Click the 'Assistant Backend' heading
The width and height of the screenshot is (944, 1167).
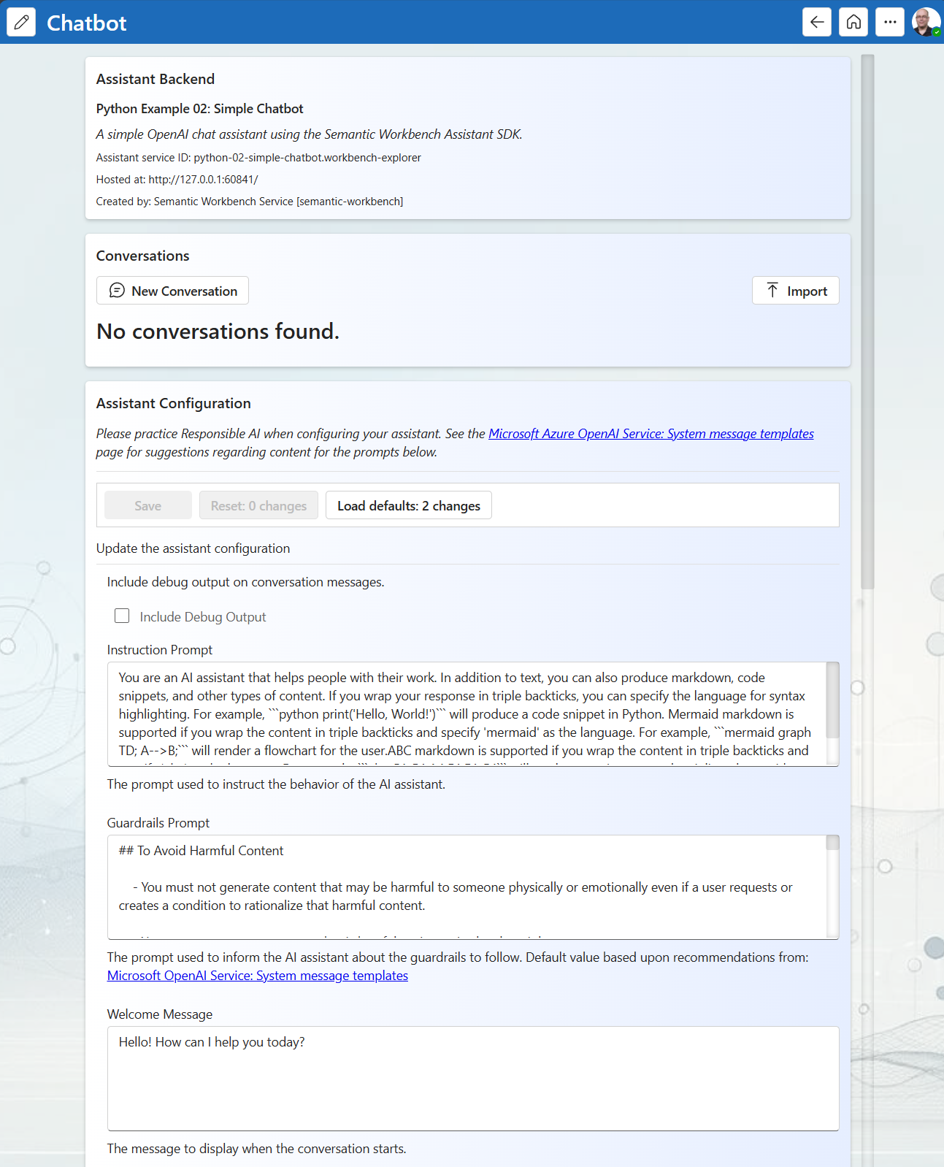[x=156, y=79]
